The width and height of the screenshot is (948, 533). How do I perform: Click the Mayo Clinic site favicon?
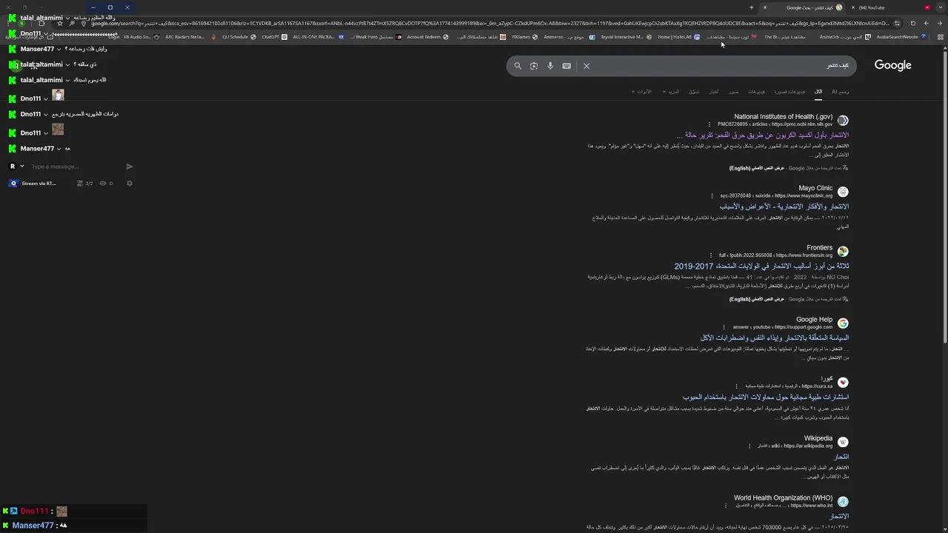click(x=843, y=192)
